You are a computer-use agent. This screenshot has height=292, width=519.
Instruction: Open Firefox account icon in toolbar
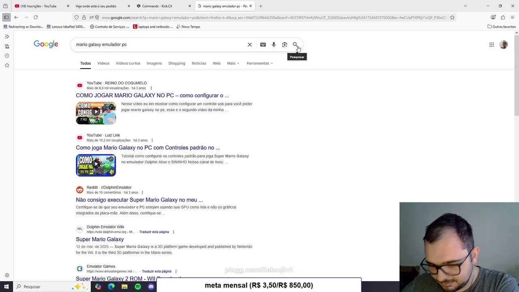coord(493,17)
